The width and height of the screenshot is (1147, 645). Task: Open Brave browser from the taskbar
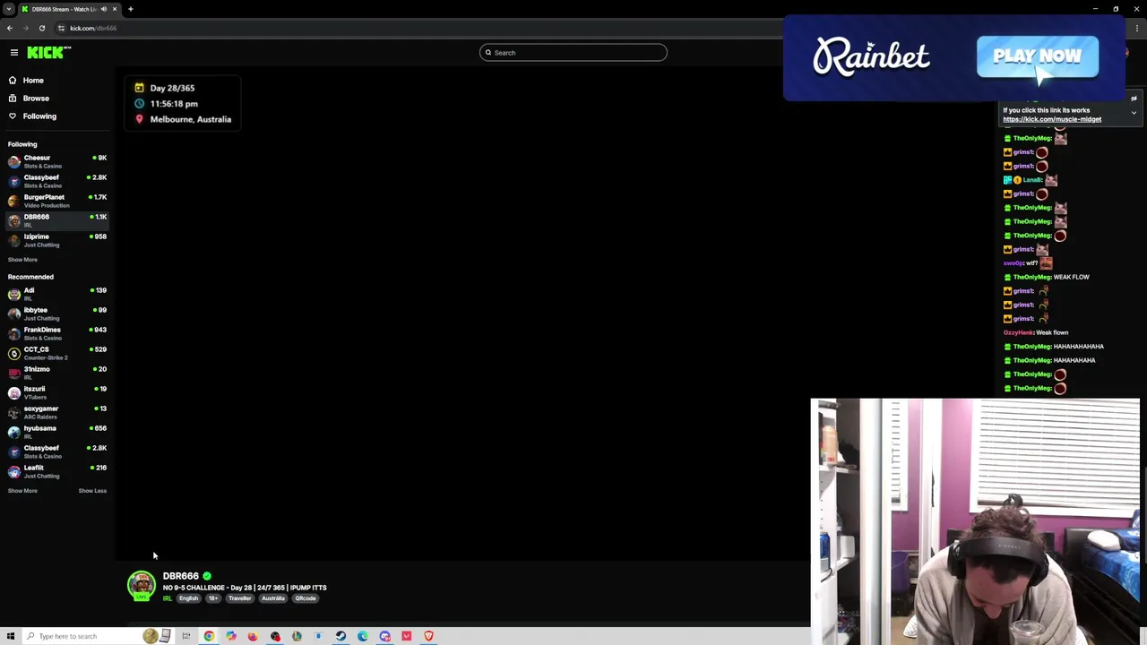tap(428, 636)
